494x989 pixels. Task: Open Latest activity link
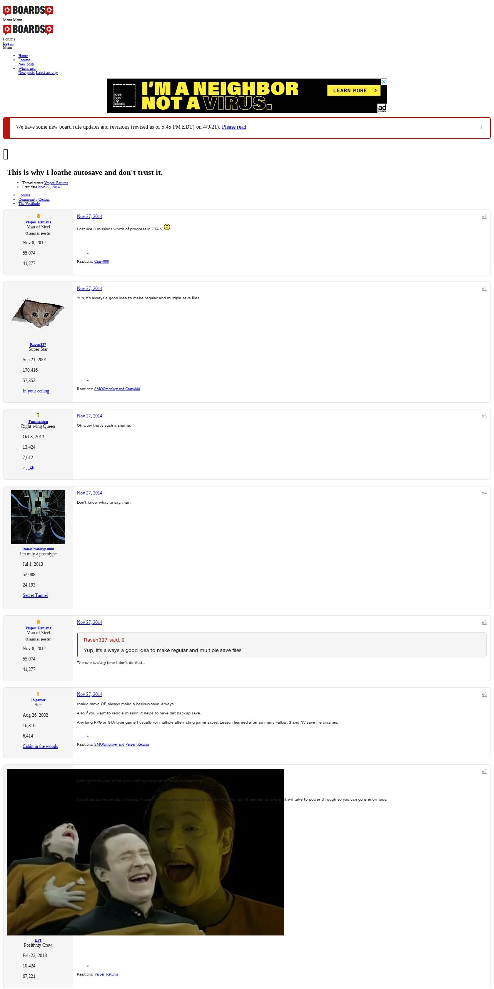47,73
